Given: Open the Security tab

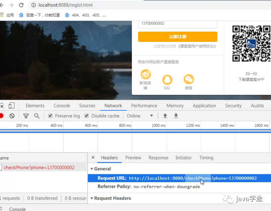Looking at the screenshot, I should 233,105.
